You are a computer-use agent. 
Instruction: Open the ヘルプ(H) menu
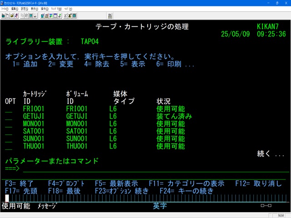[x=68, y=9]
